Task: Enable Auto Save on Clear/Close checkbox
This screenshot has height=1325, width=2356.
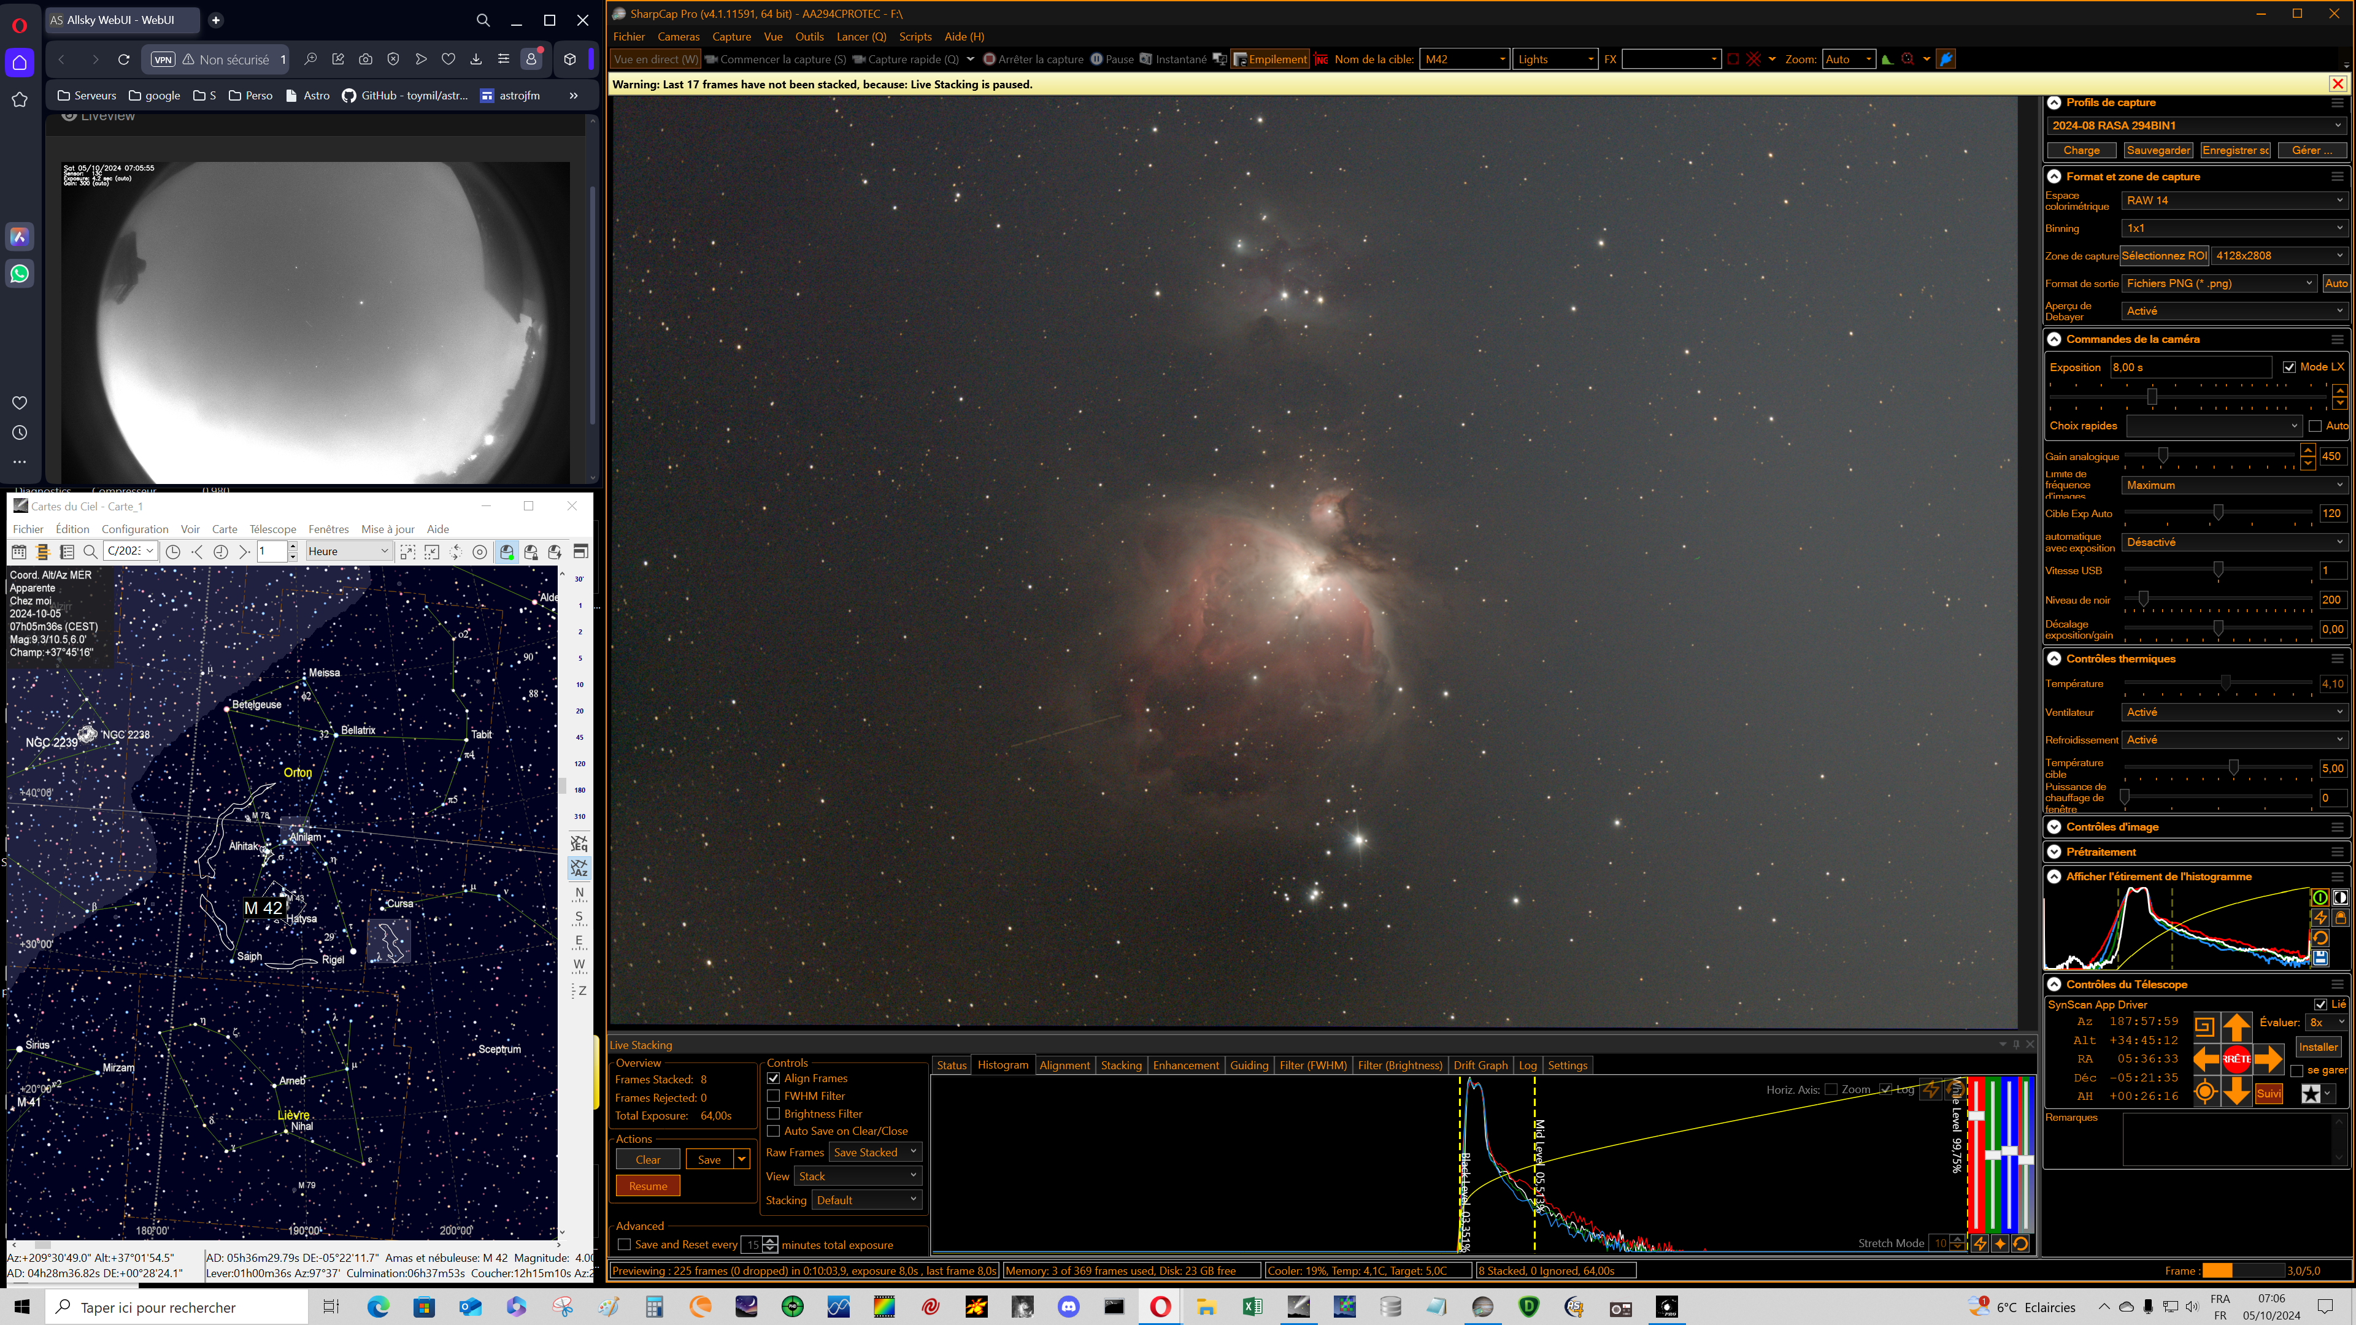Action: (774, 1131)
